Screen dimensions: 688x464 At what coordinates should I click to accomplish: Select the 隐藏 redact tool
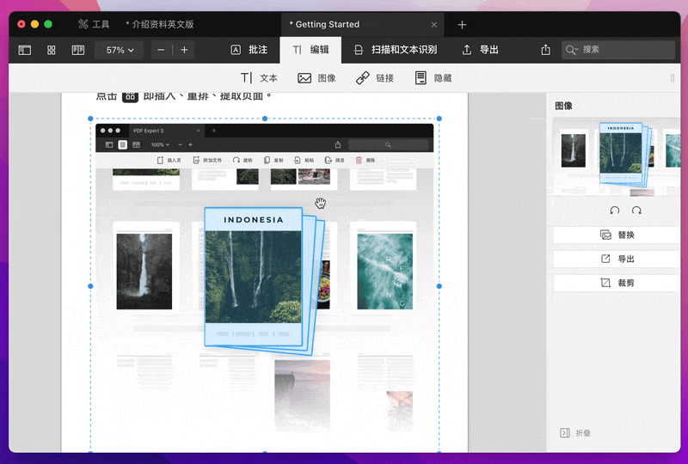[x=433, y=78]
